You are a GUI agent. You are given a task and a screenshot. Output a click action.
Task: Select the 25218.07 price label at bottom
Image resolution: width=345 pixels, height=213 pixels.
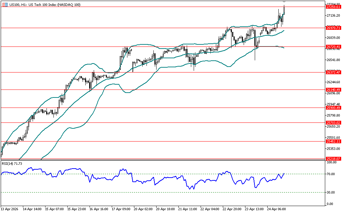(x=333, y=159)
